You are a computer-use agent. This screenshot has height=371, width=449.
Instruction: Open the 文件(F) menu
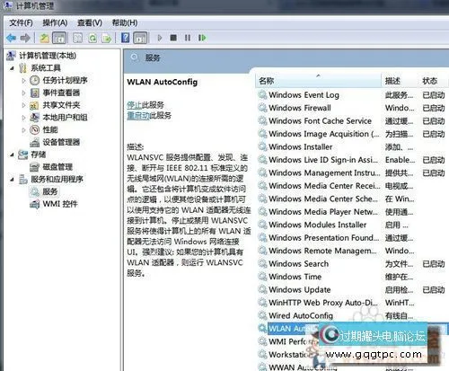click(x=21, y=22)
